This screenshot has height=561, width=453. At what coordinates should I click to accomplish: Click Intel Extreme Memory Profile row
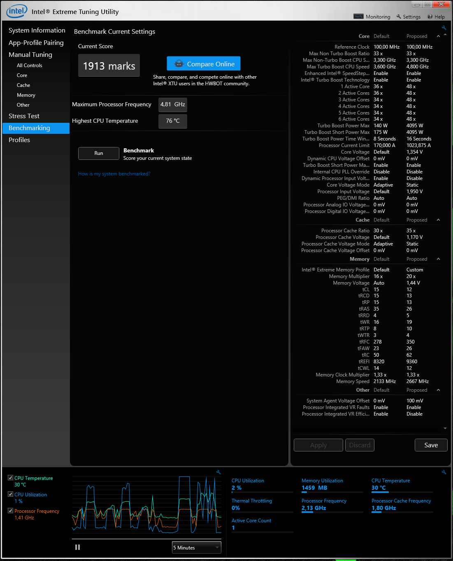[367, 270]
